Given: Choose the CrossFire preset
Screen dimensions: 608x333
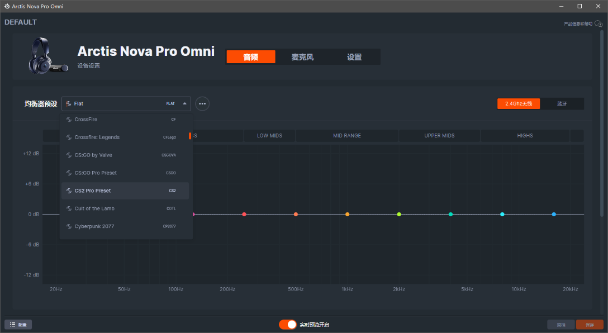Looking at the screenshot, I should click(x=125, y=120).
